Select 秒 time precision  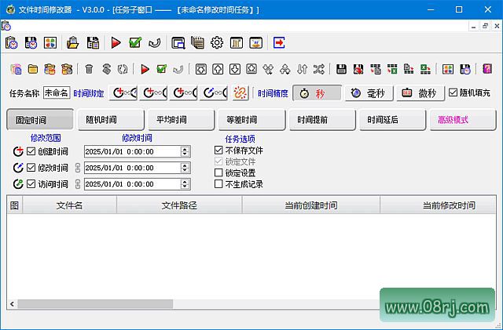click(x=318, y=93)
